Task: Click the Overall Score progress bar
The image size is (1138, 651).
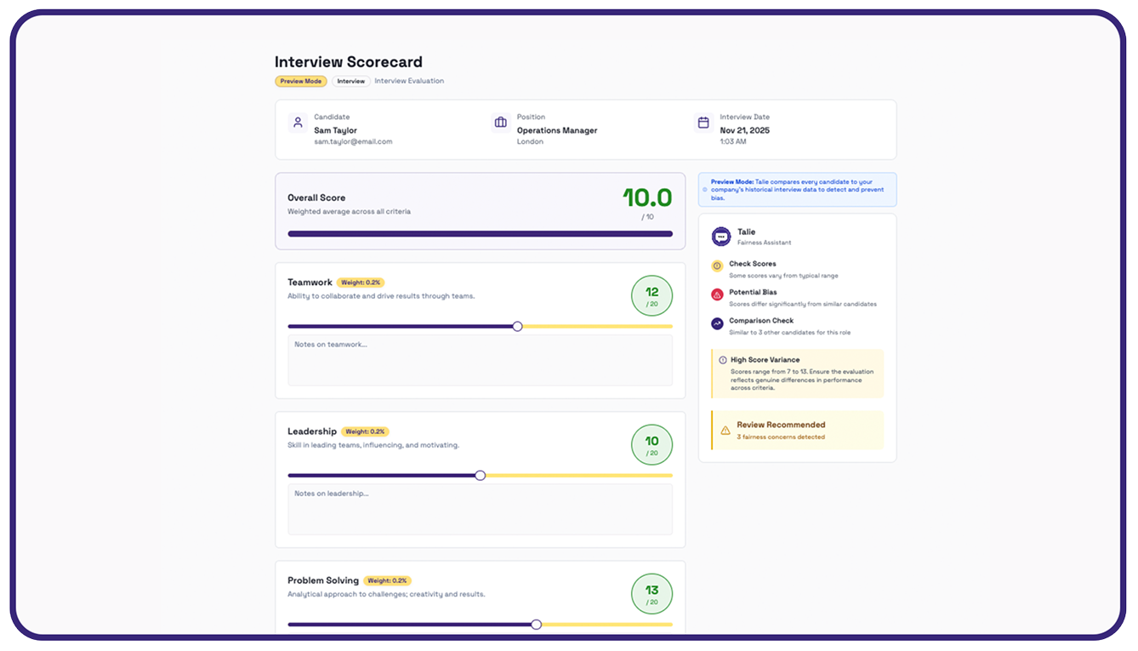Action: (x=480, y=233)
